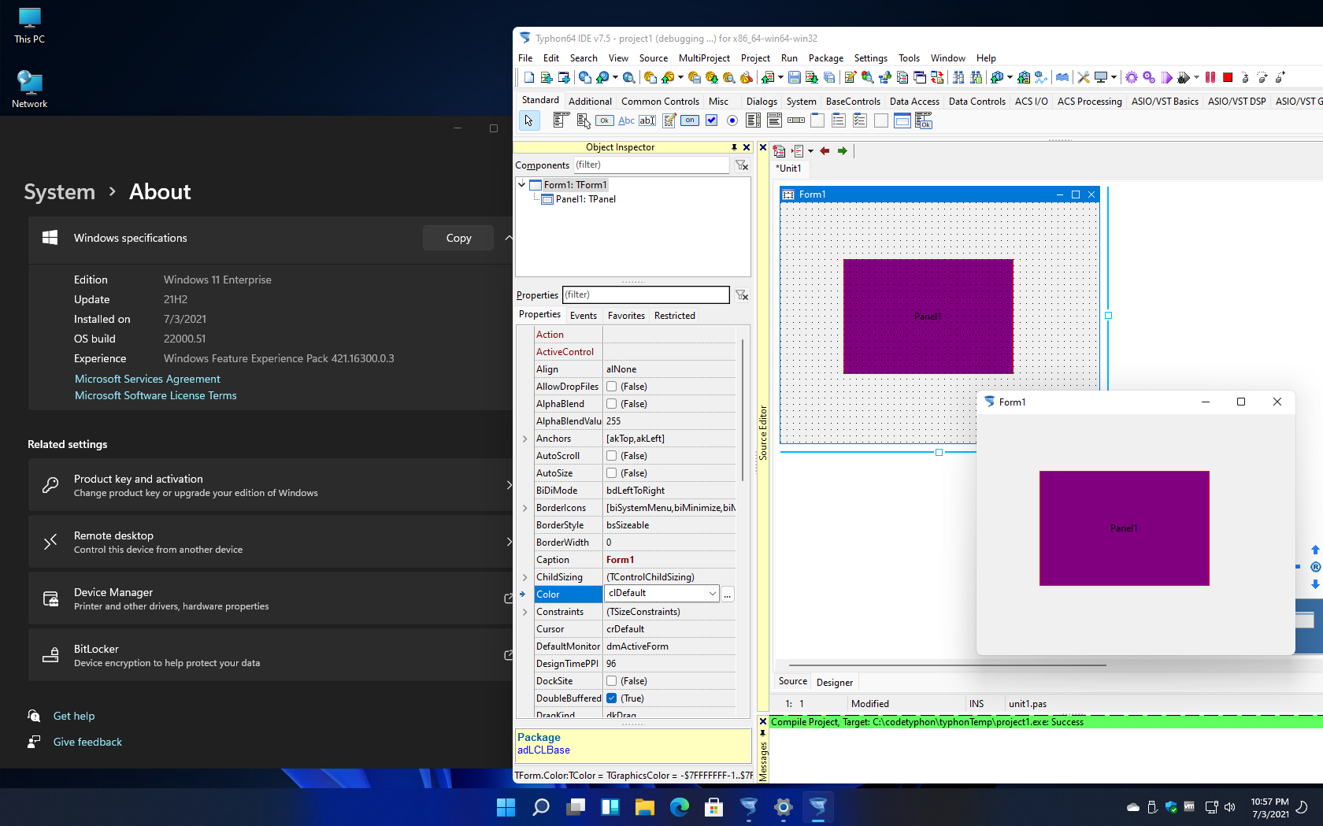Open the dropdown arrow next to the Run icon
This screenshot has height=826, width=1323.
coord(1196,77)
